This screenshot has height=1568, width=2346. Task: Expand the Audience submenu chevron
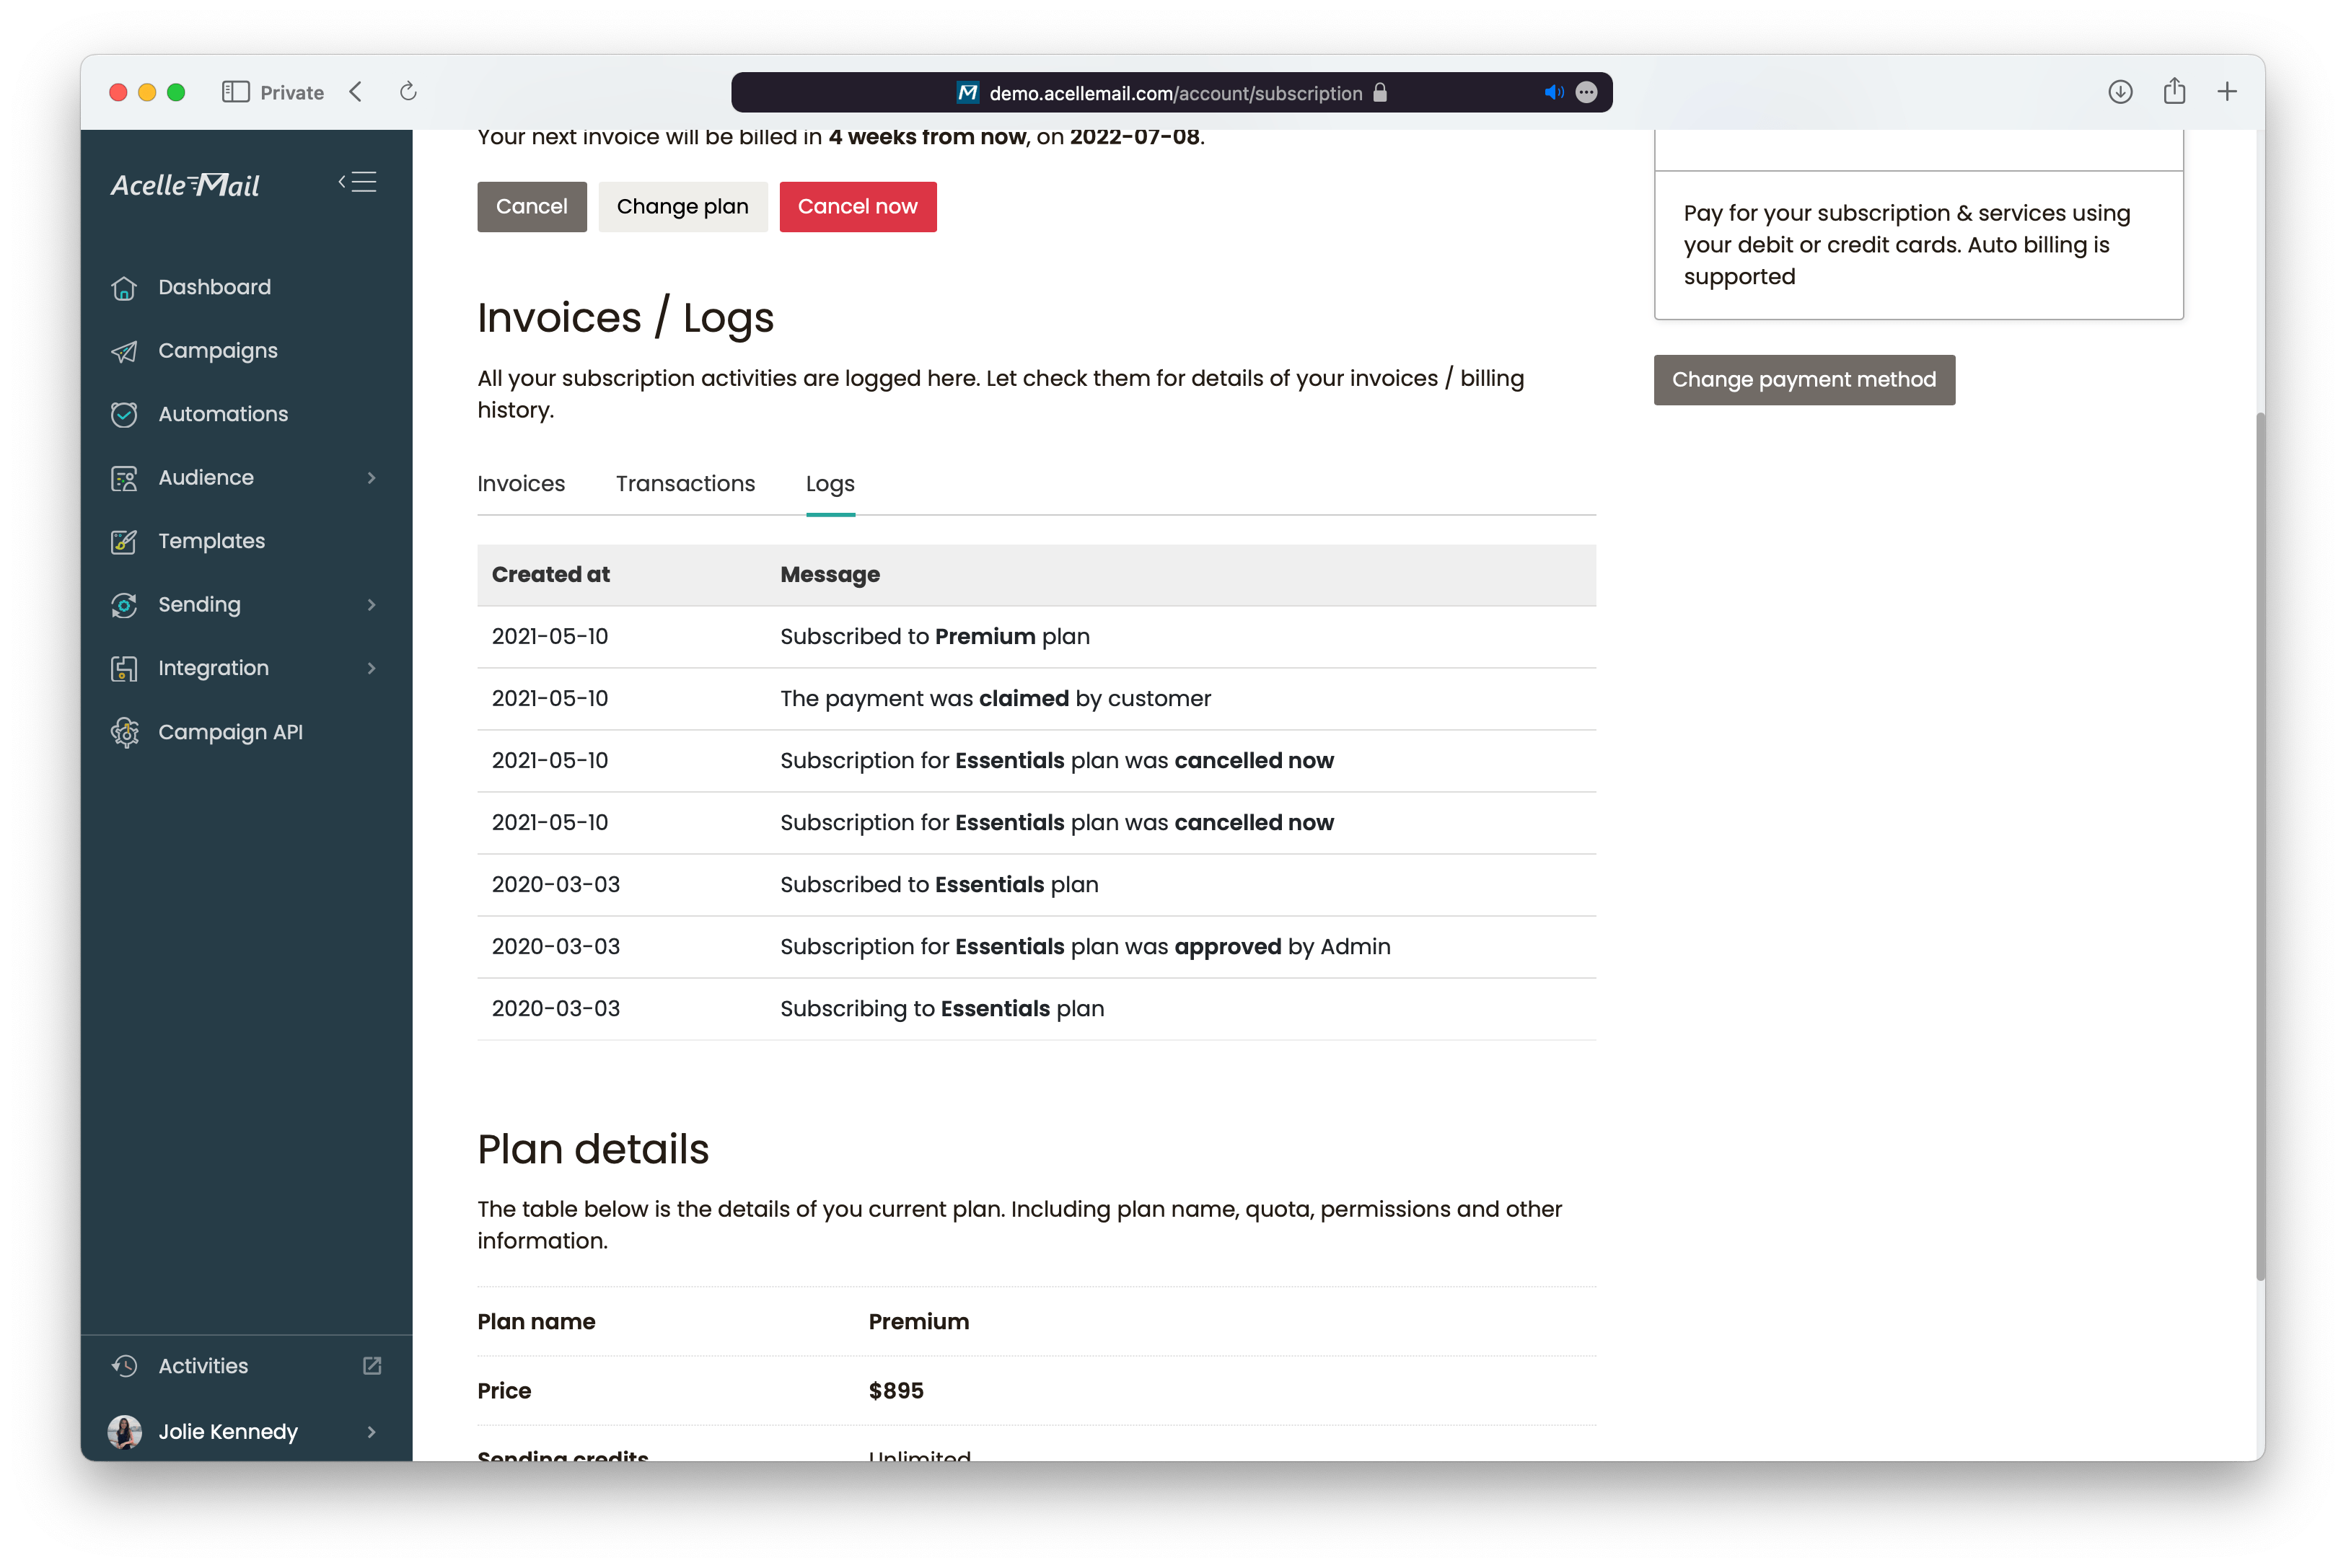pos(372,478)
